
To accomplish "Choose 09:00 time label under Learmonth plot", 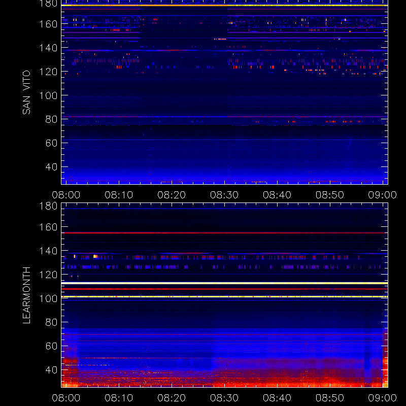I will (x=383, y=398).
